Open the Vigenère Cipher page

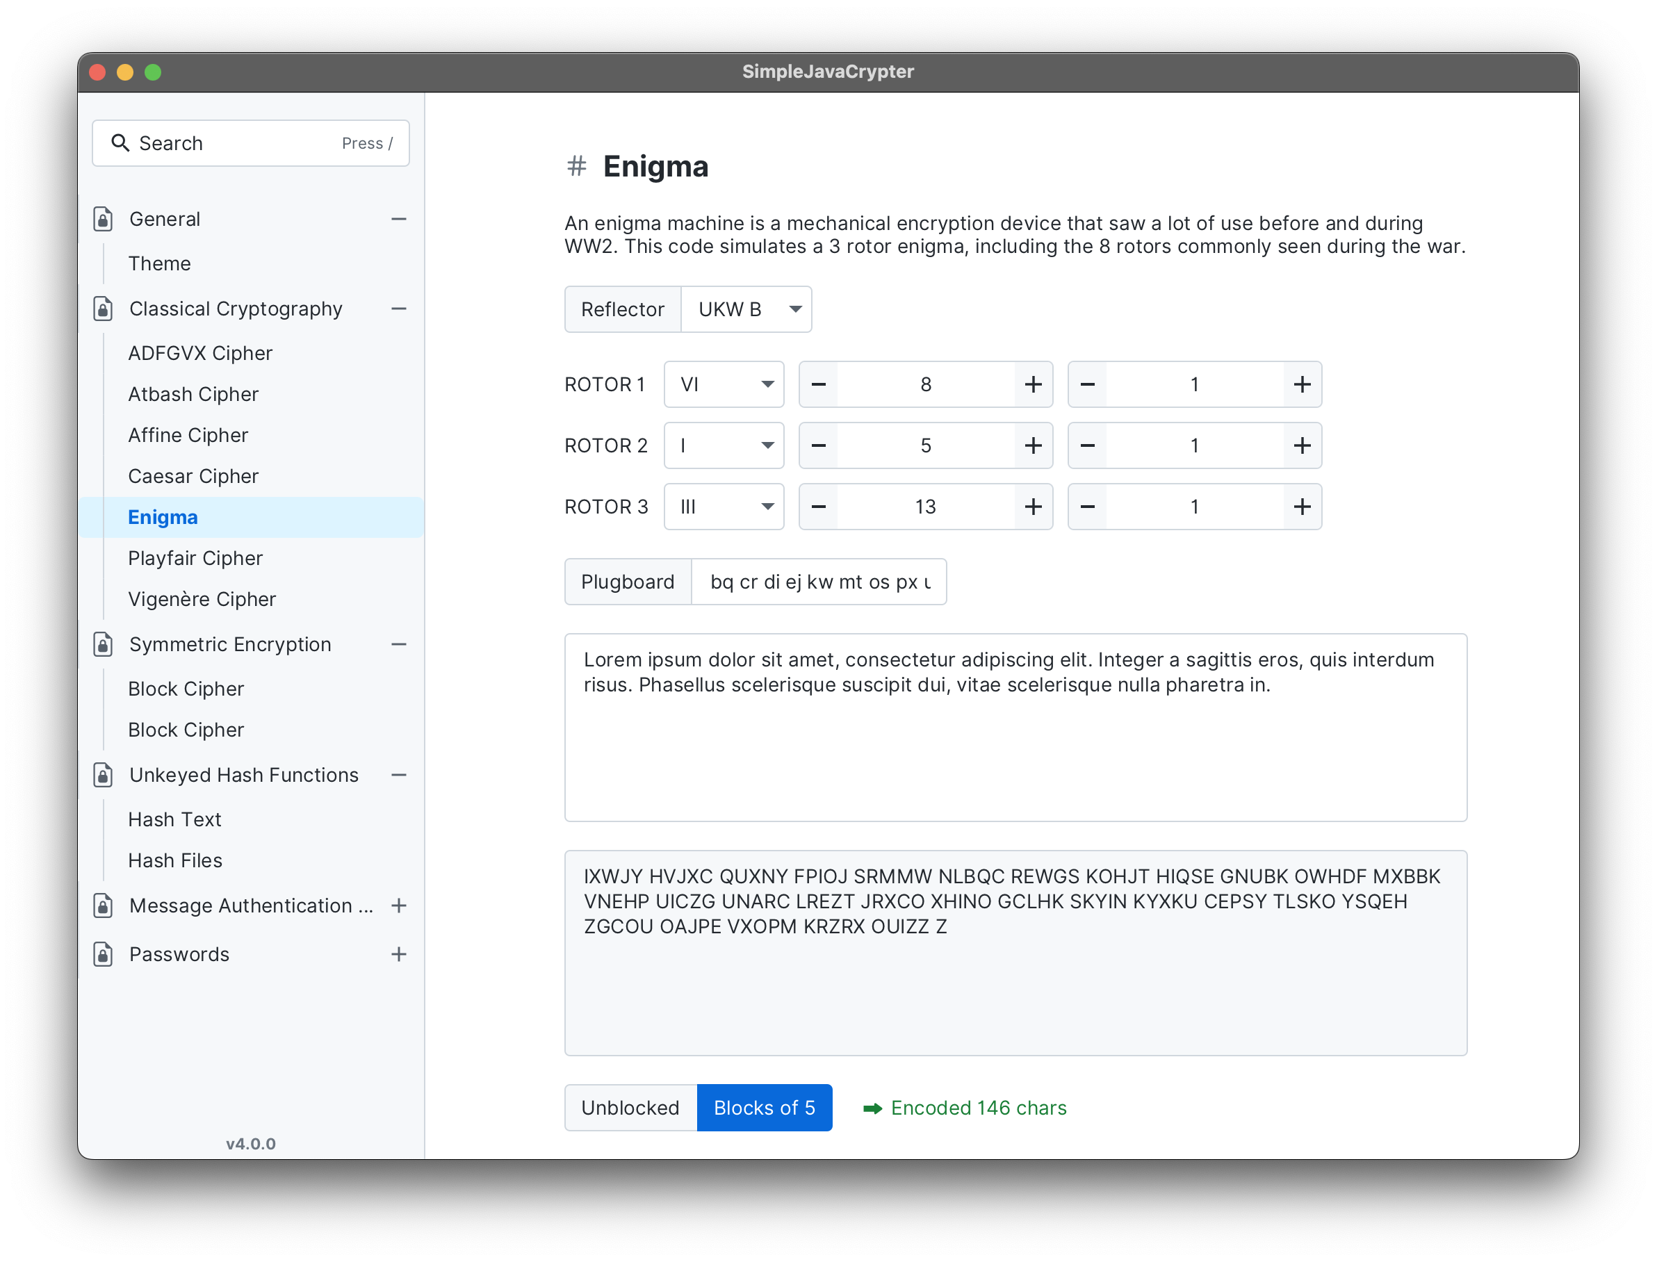pos(202,600)
